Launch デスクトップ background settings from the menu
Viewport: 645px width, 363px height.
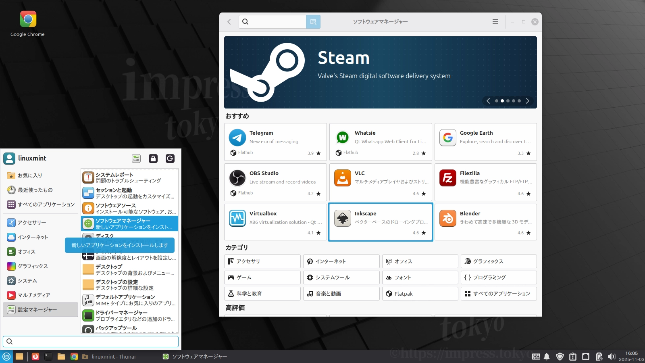(x=129, y=270)
